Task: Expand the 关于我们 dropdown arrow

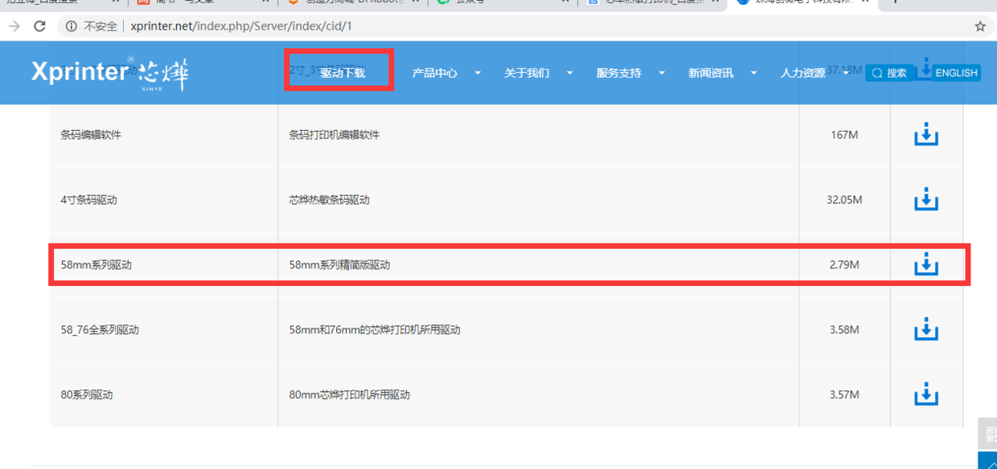Action: click(x=569, y=73)
